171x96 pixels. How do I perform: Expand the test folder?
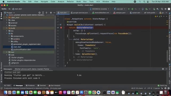tap(7, 52)
